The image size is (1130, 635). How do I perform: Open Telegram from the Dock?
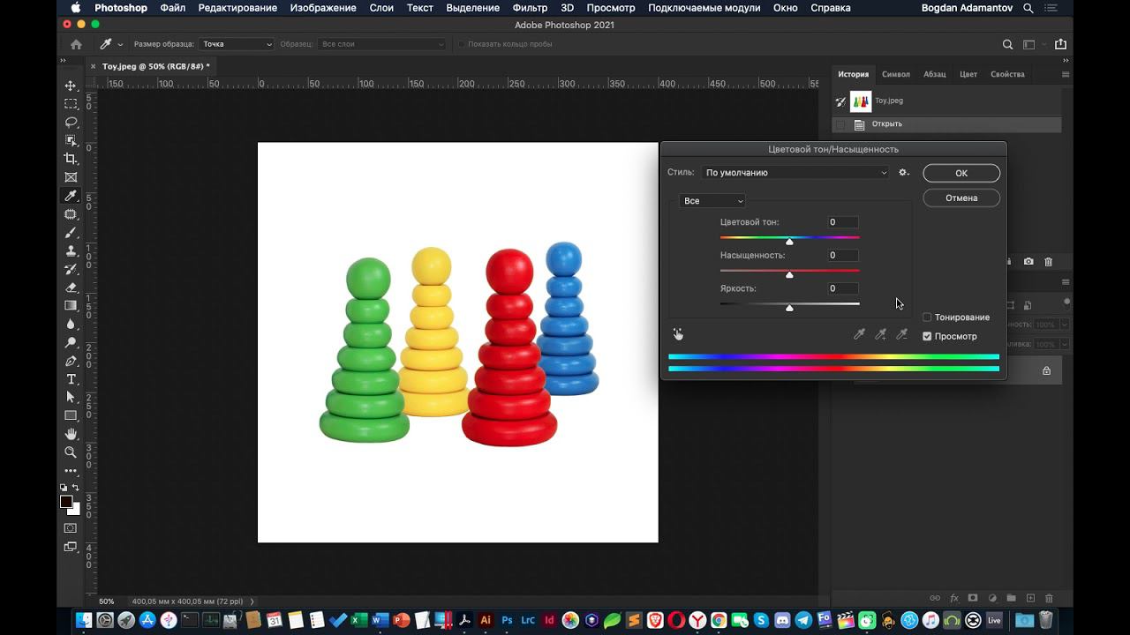803,620
